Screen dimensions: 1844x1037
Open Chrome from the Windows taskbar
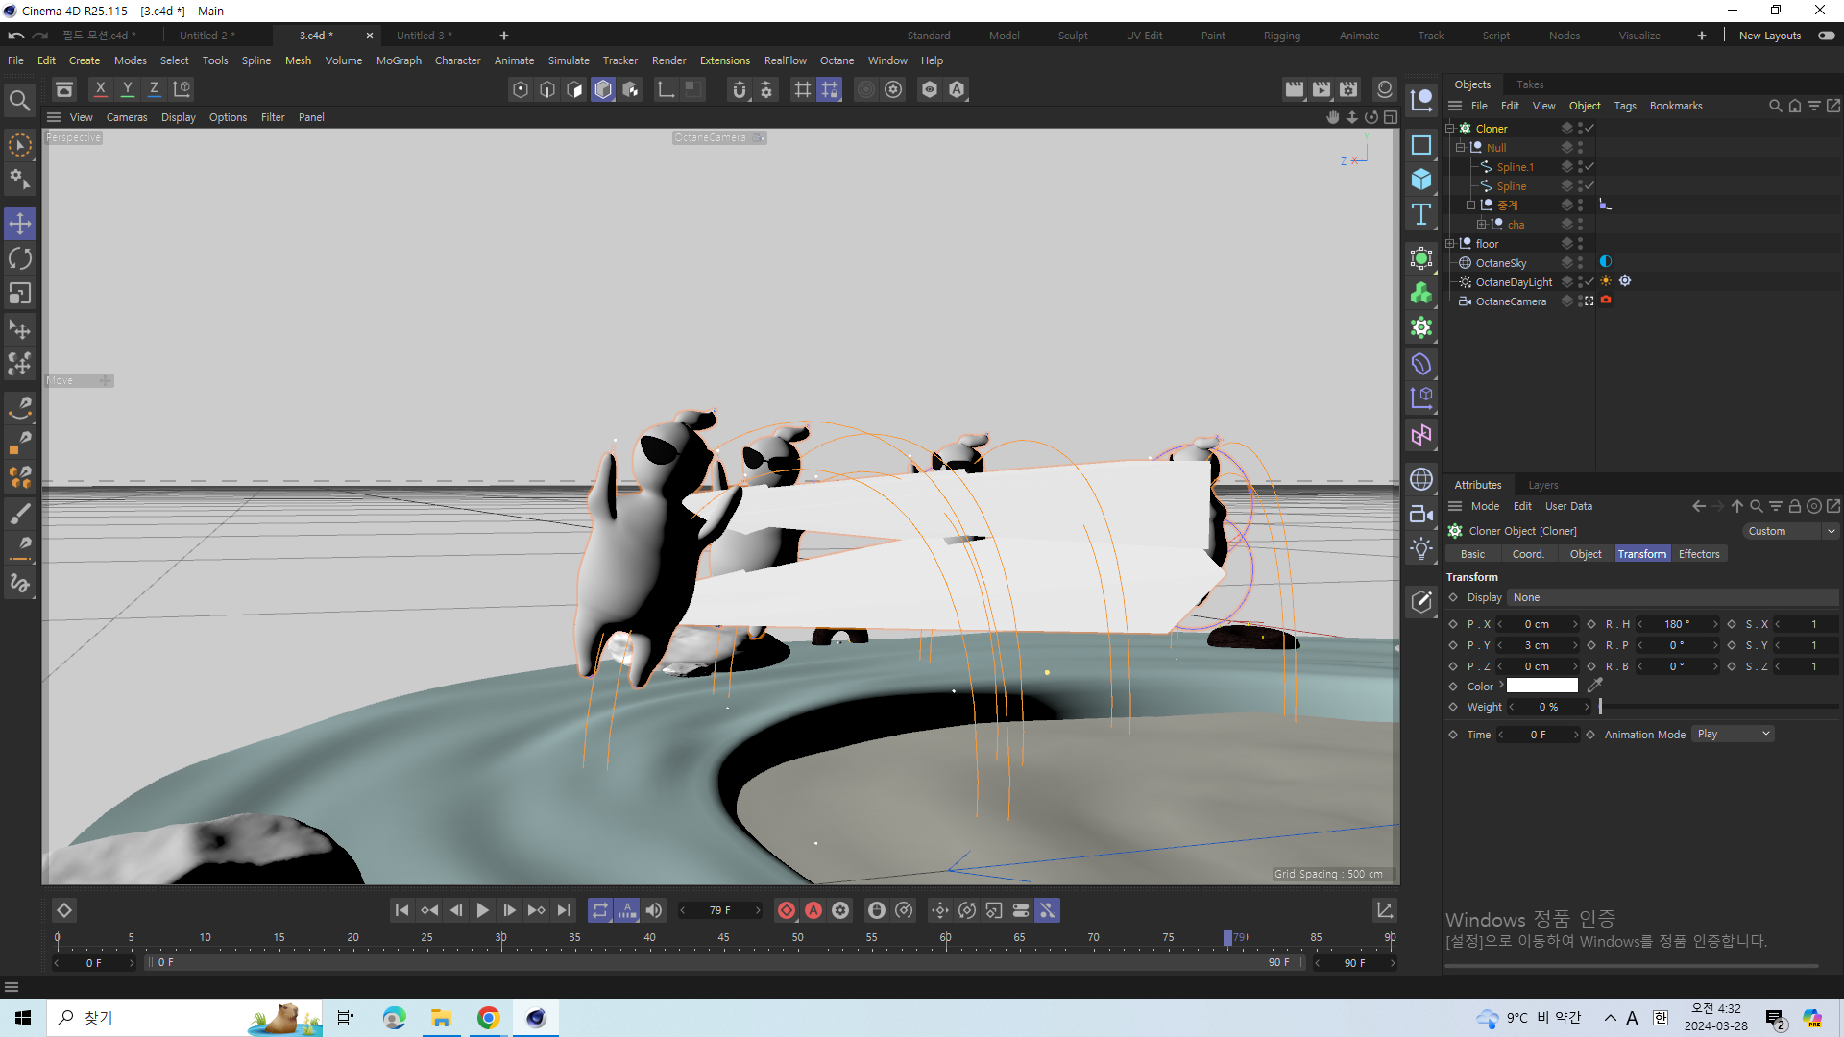tap(489, 1018)
